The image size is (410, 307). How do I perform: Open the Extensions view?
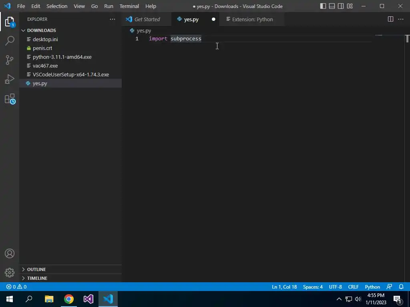tap(10, 99)
